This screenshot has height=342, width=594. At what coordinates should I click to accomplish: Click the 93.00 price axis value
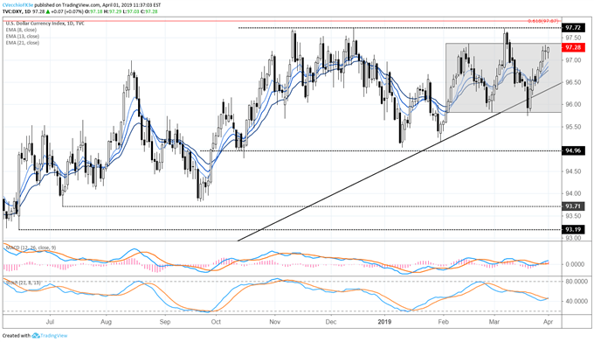(x=573, y=238)
